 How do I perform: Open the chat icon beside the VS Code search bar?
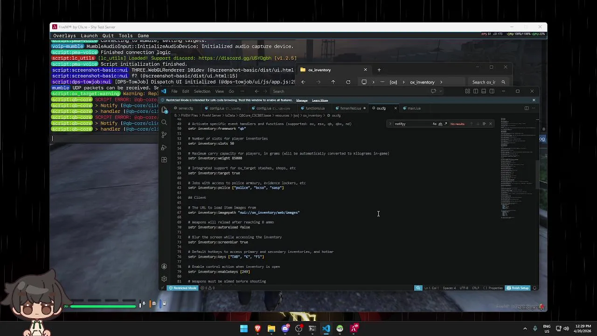[434, 91]
